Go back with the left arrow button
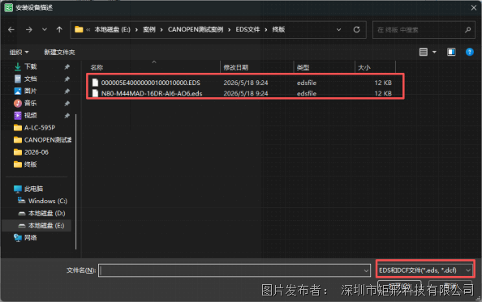This screenshot has height=302, width=482. click(x=11, y=30)
